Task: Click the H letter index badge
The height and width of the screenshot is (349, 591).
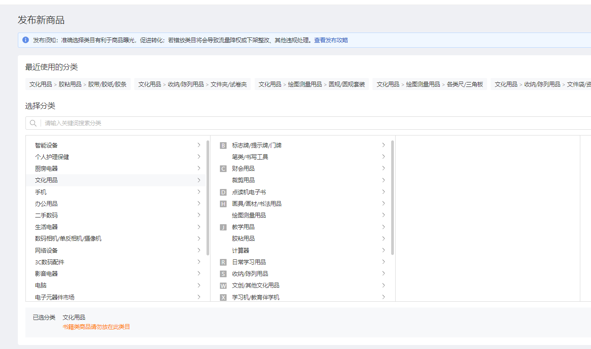Action: [223, 204]
